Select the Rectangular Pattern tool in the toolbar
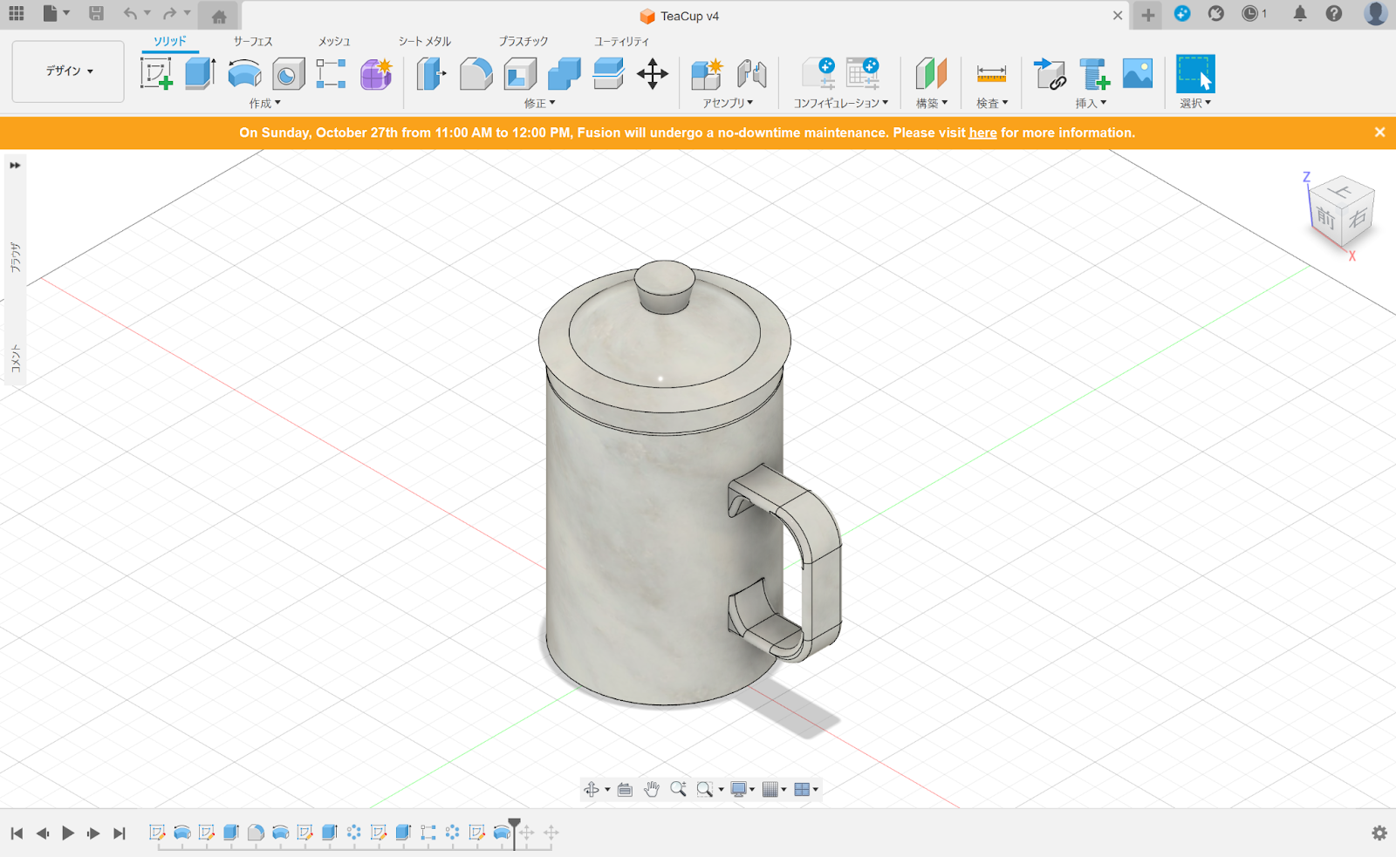This screenshot has width=1396, height=857. coord(331,74)
